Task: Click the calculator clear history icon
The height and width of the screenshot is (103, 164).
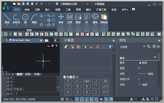Action: click(72, 47)
